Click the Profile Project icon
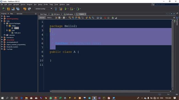Screen dimensions: 179x100 coord(78,9)
